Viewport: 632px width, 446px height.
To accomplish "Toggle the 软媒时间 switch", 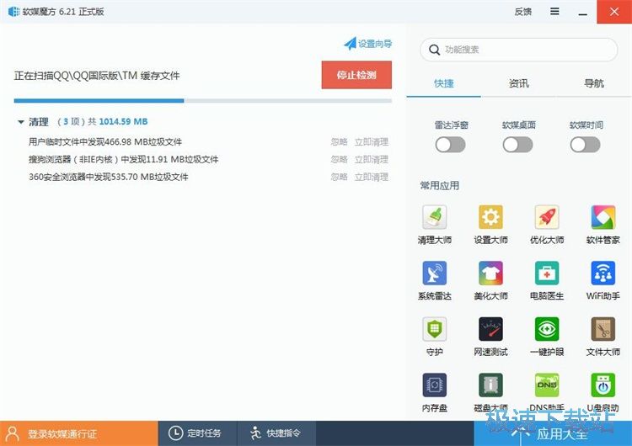I will point(586,145).
